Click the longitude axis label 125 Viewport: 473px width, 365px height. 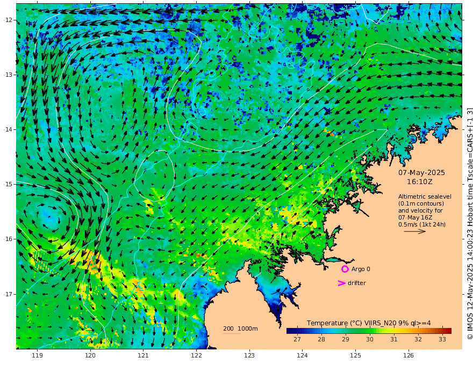356,356
